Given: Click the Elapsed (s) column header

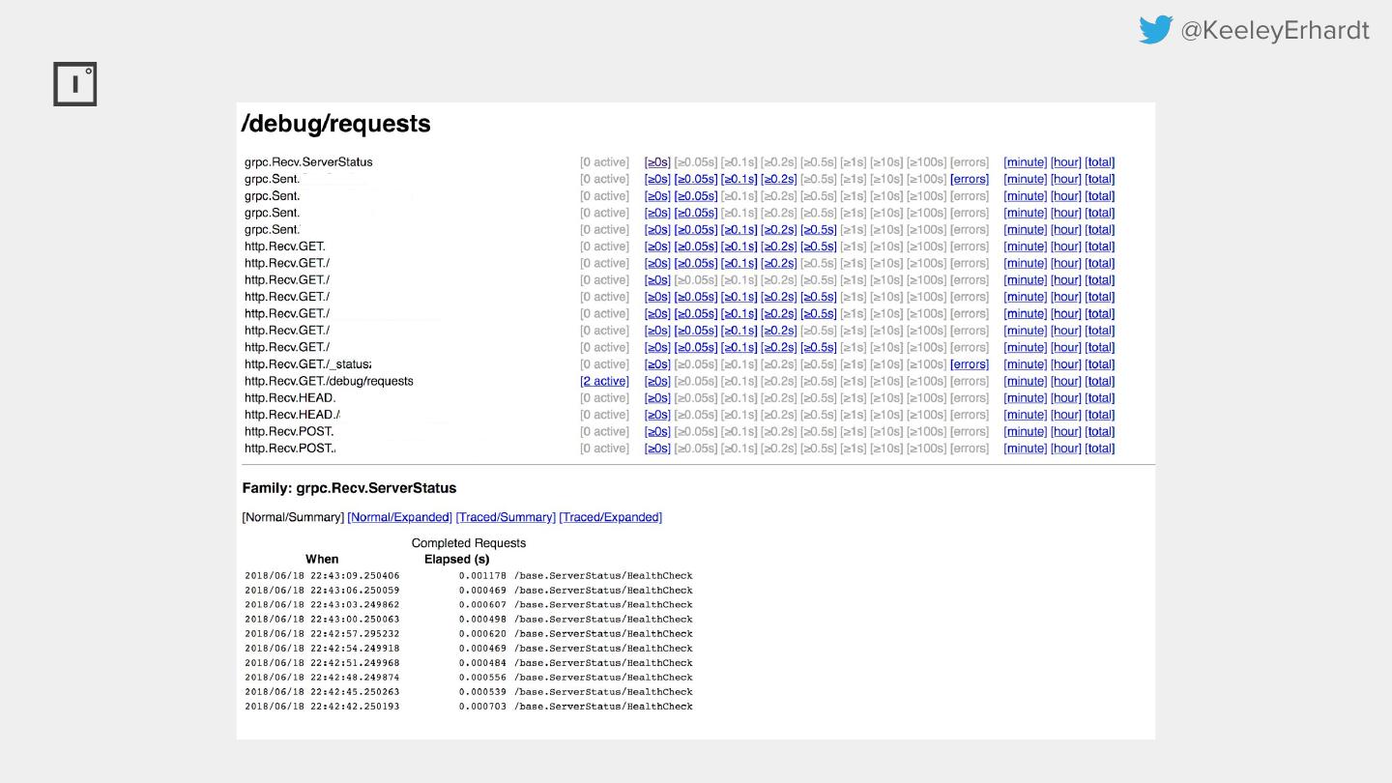Looking at the screenshot, I should [x=457, y=559].
